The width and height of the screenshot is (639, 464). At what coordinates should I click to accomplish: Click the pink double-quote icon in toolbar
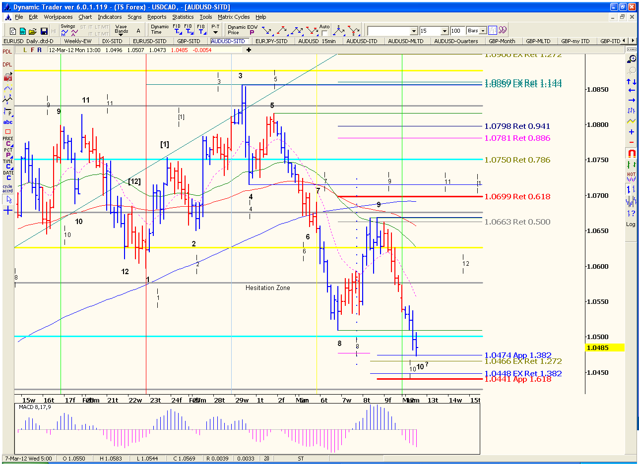tap(502, 30)
